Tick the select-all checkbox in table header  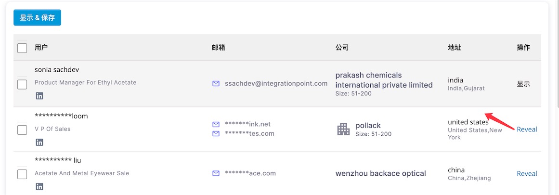point(22,48)
